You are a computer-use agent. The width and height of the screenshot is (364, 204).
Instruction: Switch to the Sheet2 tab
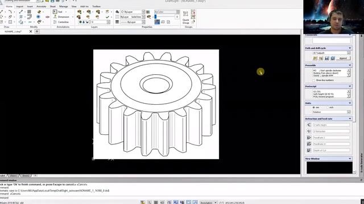[x=26, y=176]
